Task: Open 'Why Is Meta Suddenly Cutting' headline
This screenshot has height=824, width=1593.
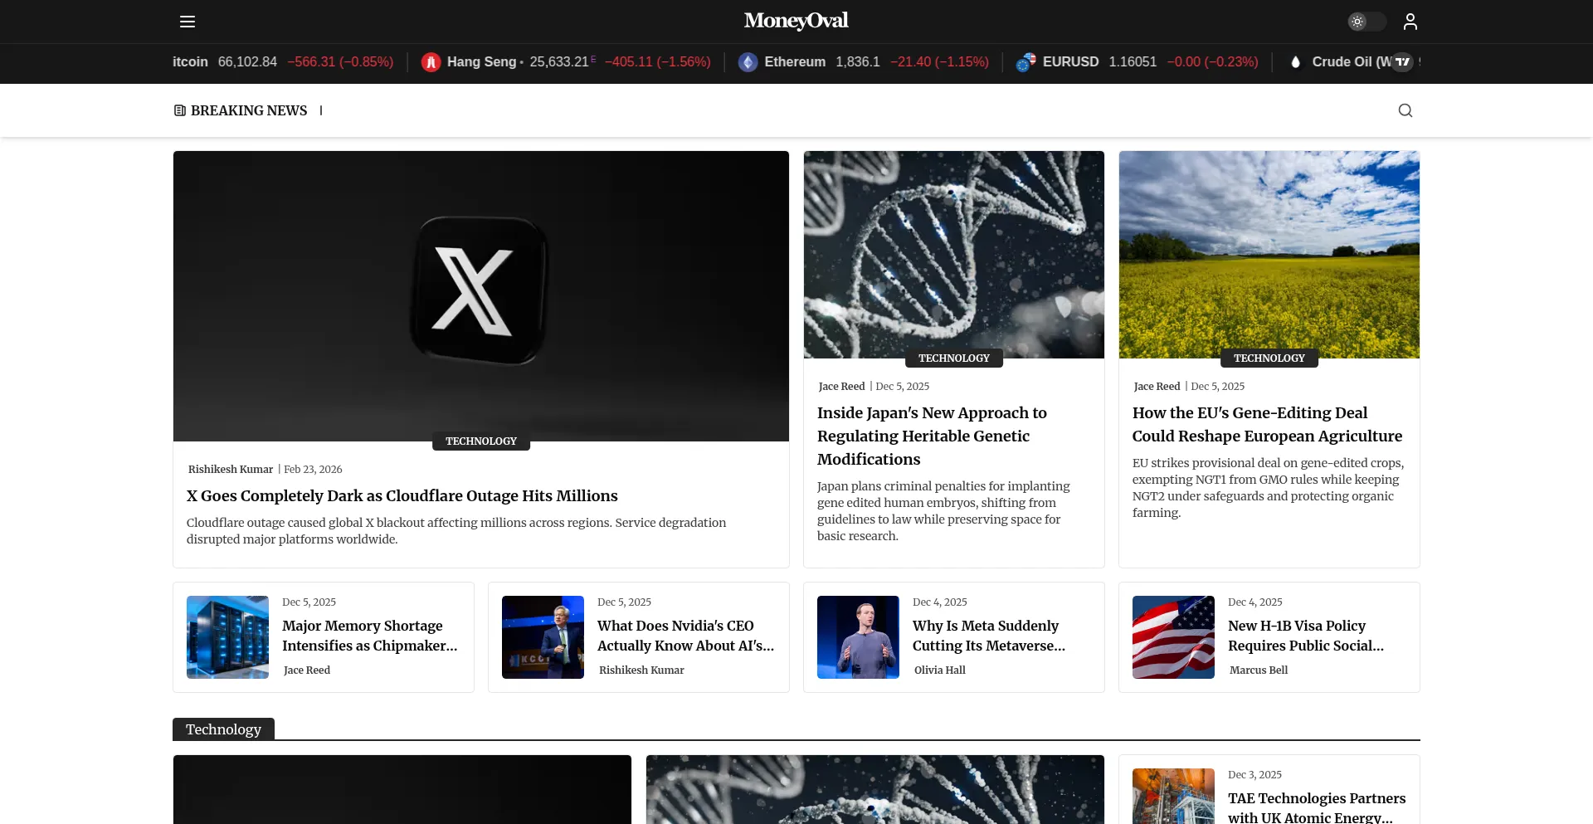Action: pyautogui.click(x=989, y=636)
